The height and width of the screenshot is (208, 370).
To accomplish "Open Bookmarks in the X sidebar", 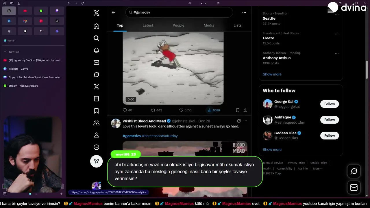I will coord(97,111).
